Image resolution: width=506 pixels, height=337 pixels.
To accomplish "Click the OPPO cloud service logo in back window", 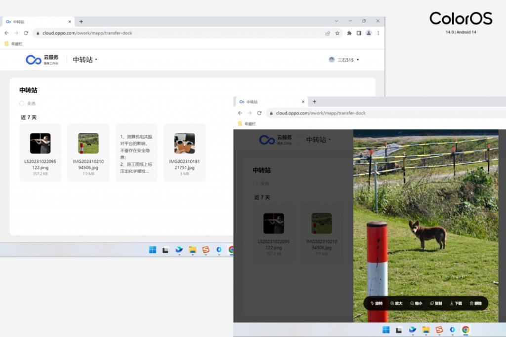I will click(42, 60).
